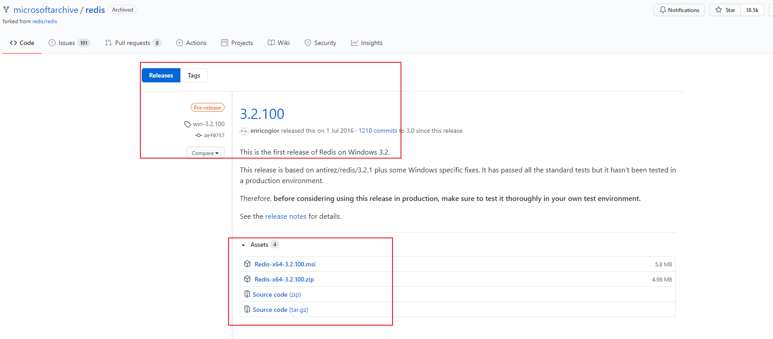The image size is (773, 339).
Task: Click the zip file icon for Source code (zip)
Action: point(247,294)
